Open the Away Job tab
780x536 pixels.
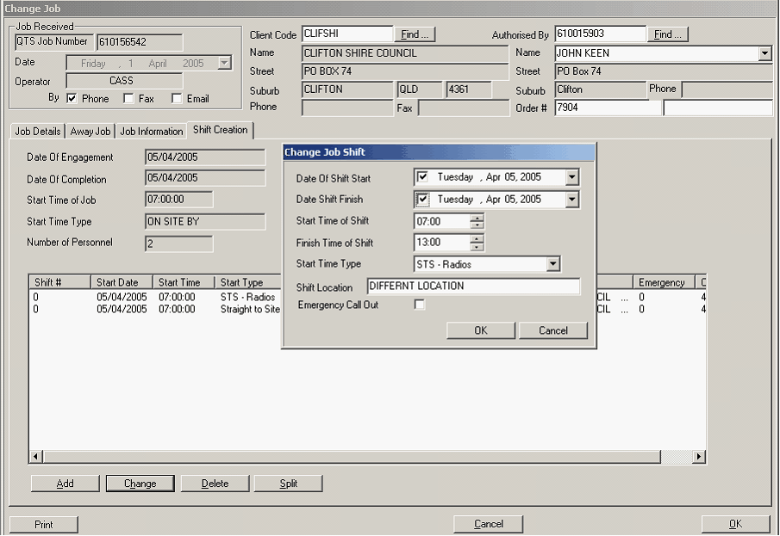click(90, 132)
